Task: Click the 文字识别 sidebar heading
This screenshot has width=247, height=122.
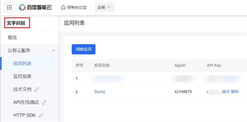Action: point(16,23)
